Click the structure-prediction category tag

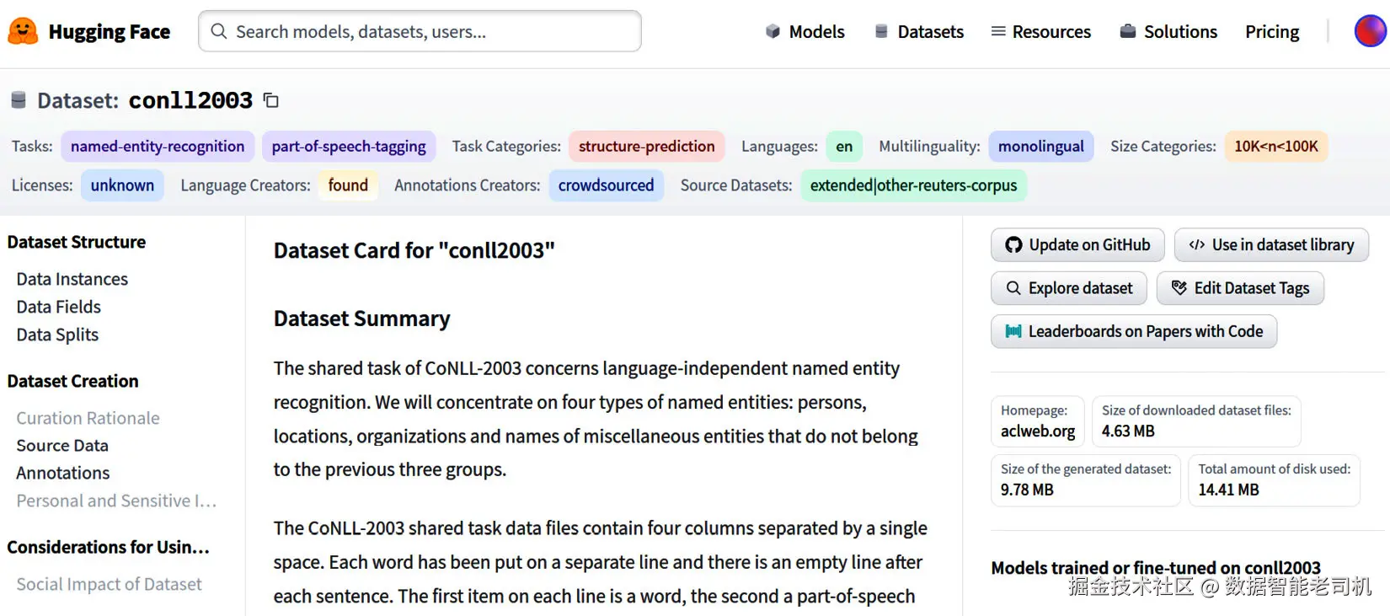[646, 147]
